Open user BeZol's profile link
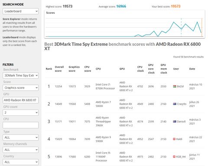Screen dimensions: 208x166 point(180,86)
